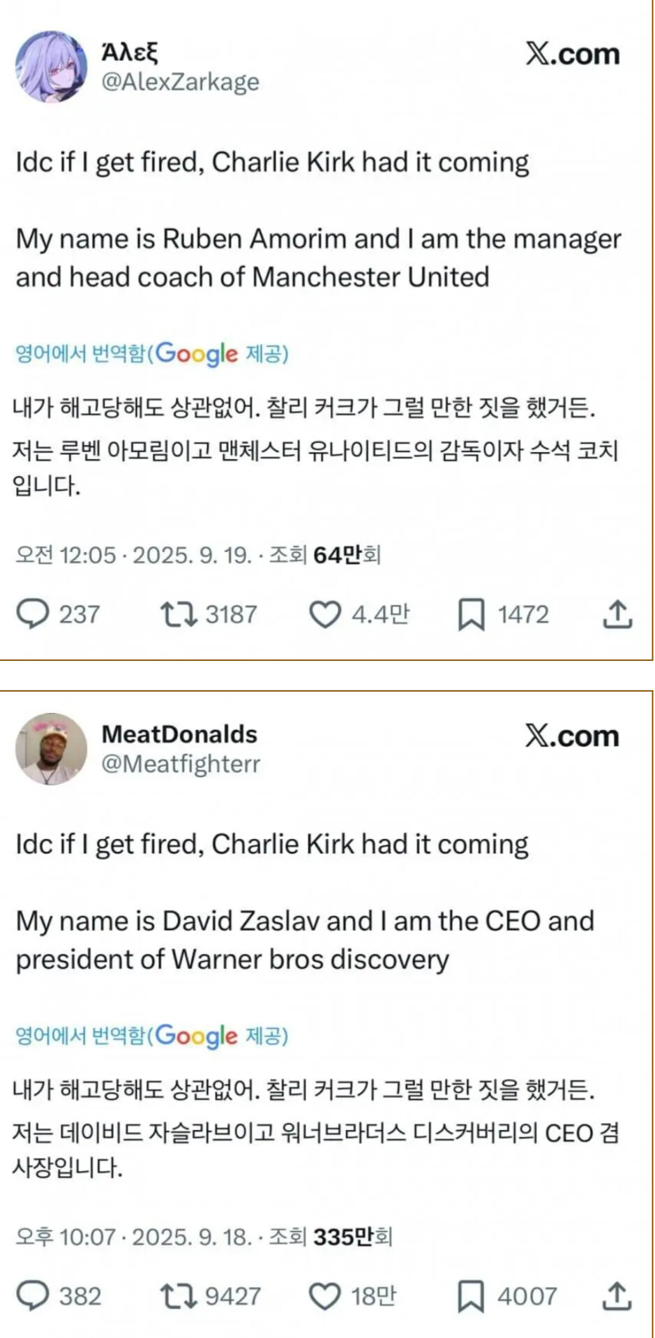Screen dimensions: 655x1338
Task: Click the @Meatfighterr handle
Action: [181, 764]
